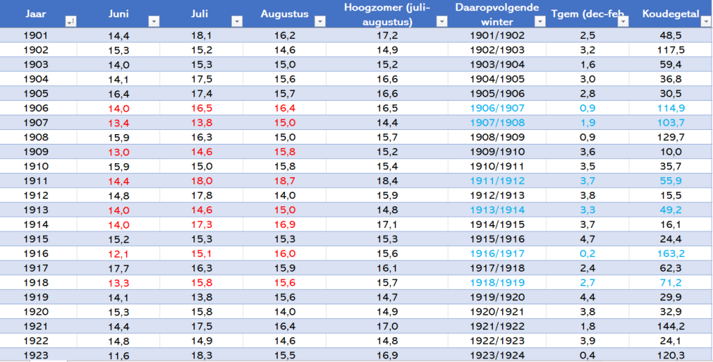This screenshot has width=713, height=362.
Task: Open the Hoogzomer column filter dropdown
Action: pyautogui.click(x=442, y=22)
